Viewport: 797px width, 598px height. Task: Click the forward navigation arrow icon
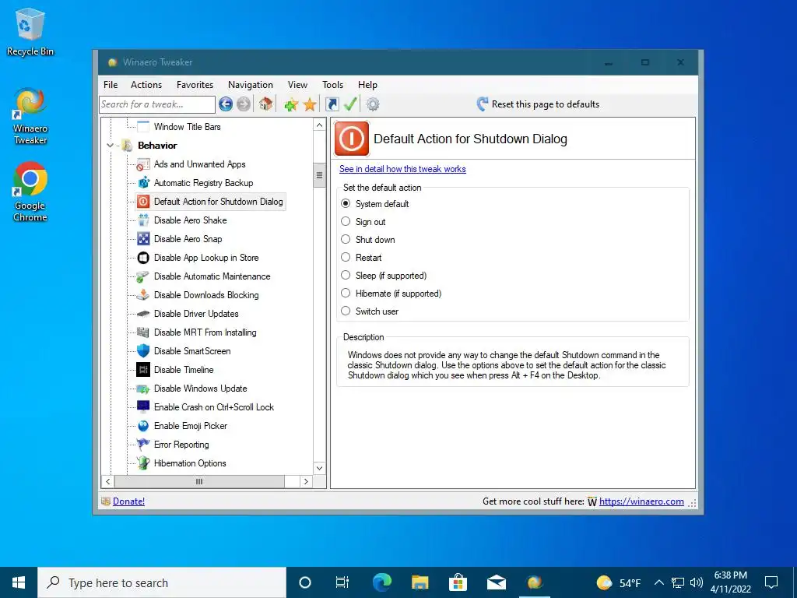244,104
